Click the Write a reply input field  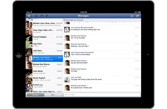[102, 95]
